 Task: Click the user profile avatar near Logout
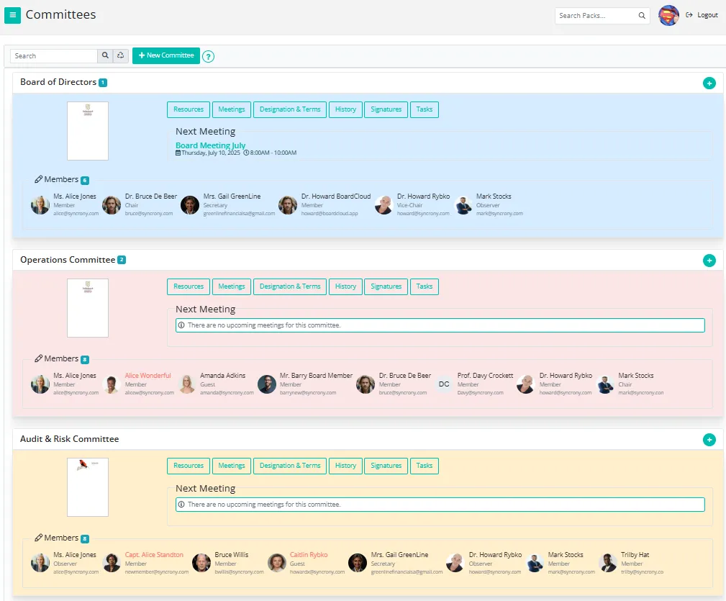pos(668,15)
